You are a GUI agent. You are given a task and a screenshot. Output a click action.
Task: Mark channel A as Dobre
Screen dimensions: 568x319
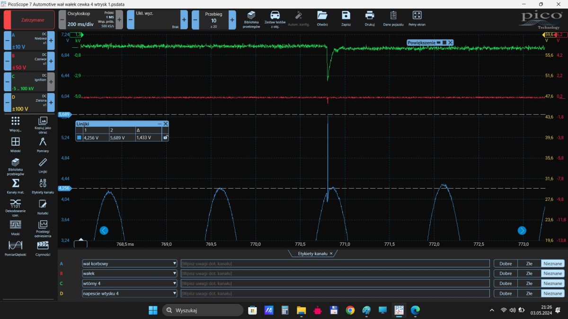tap(506, 264)
